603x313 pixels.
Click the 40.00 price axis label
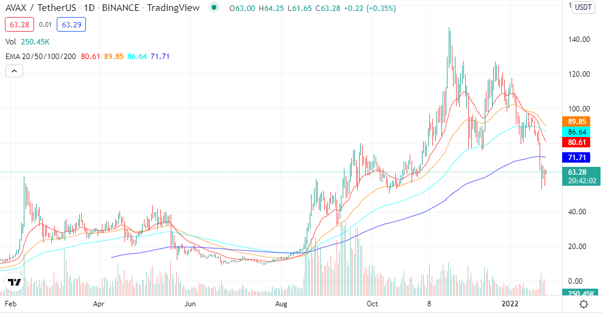pos(577,212)
